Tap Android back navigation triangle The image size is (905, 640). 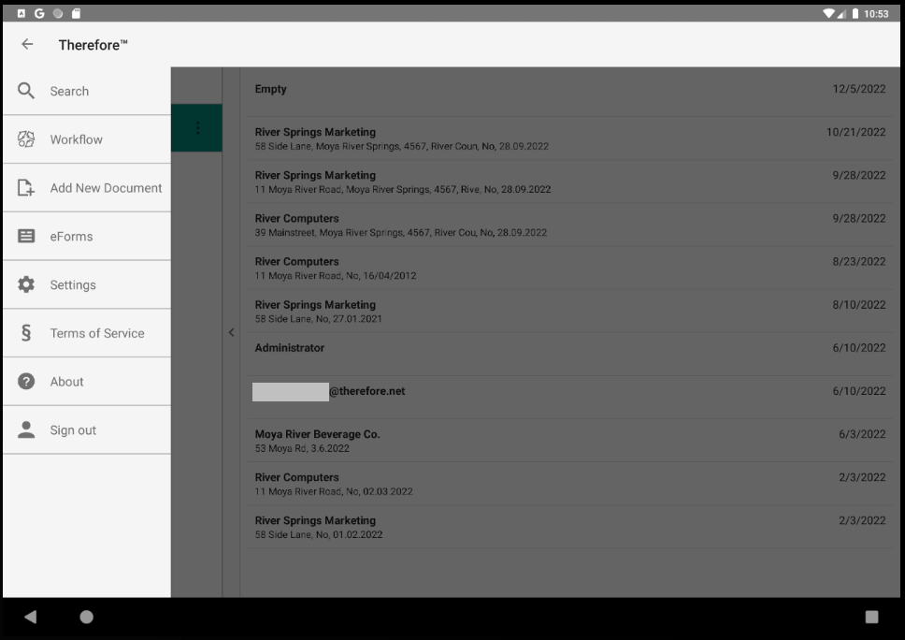(x=31, y=617)
